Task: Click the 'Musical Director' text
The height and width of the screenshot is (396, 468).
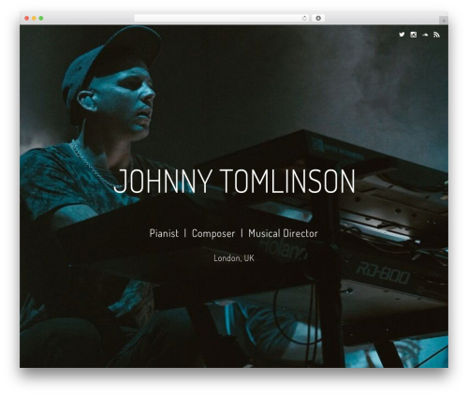Action: tap(283, 233)
